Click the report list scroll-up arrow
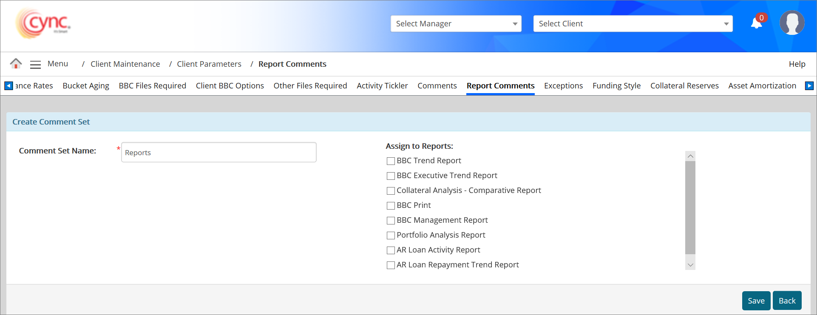817x315 pixels. click(x=690, y=156)
